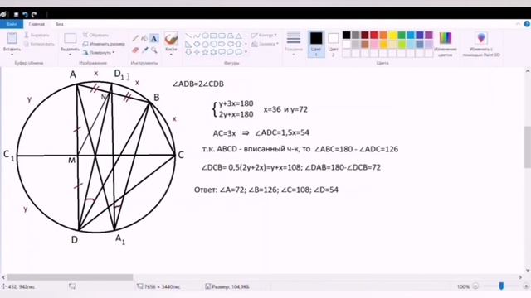Activate Color 1 (Цвет 1) selector
This screenshot has width=531, height=298.
click(x=316, y=44)
